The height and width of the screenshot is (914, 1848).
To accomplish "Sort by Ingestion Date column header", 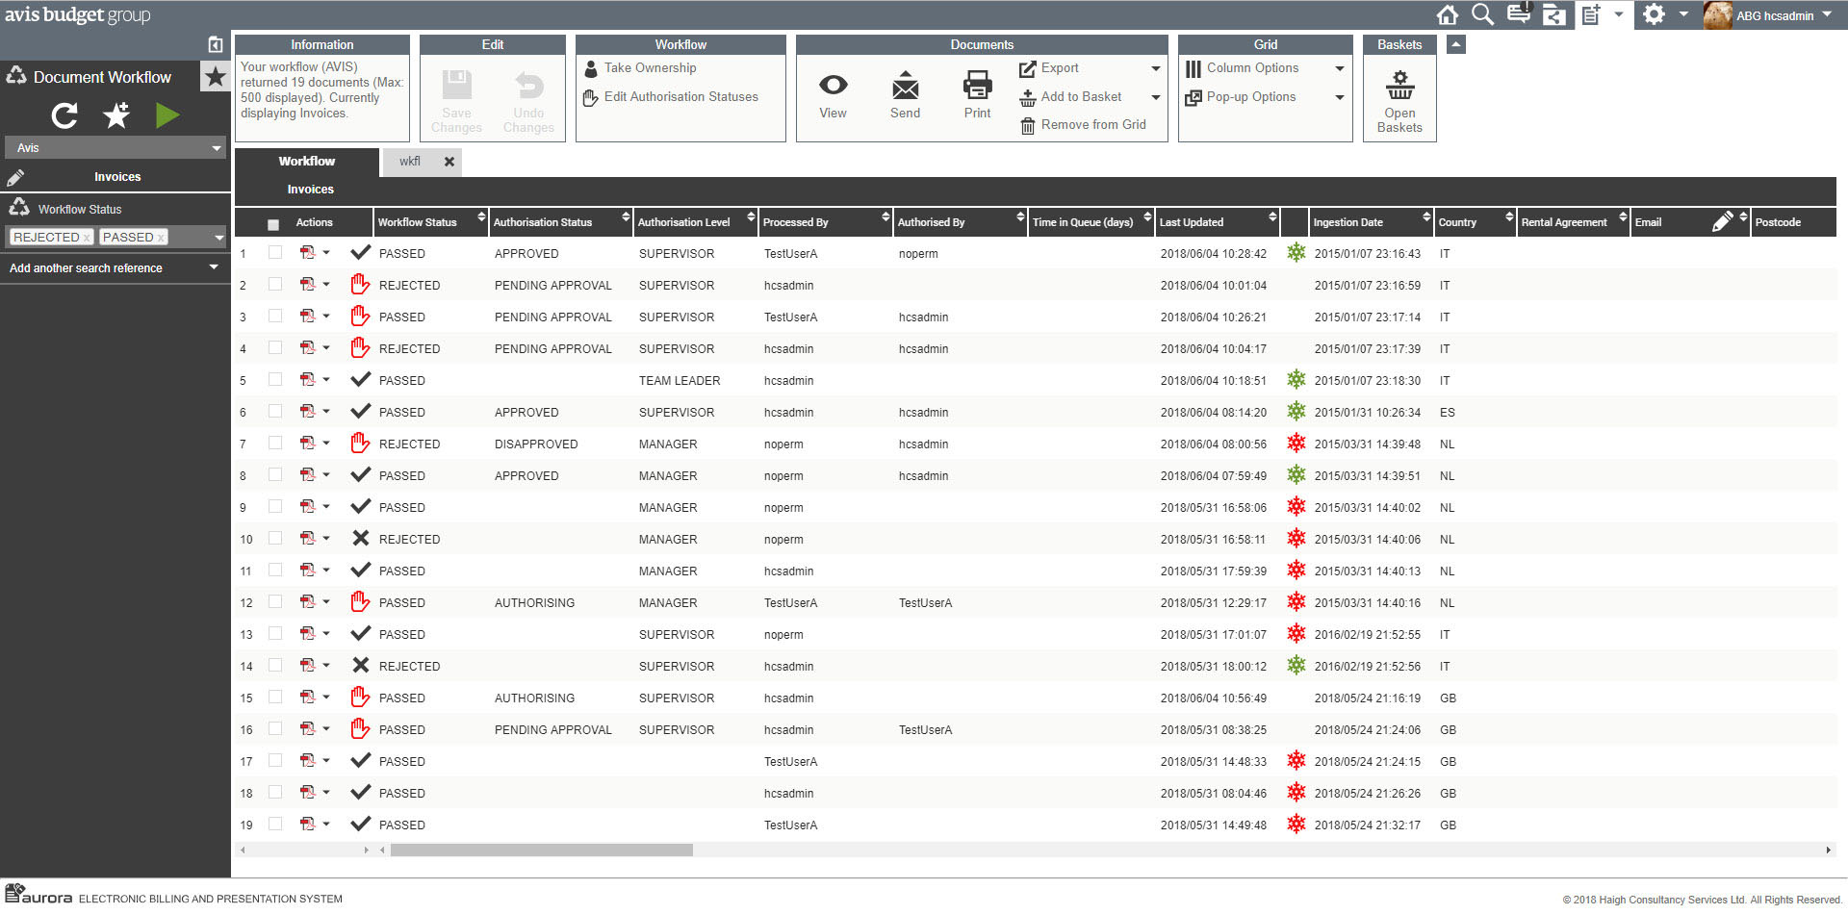I will (x=1371, y=222).
